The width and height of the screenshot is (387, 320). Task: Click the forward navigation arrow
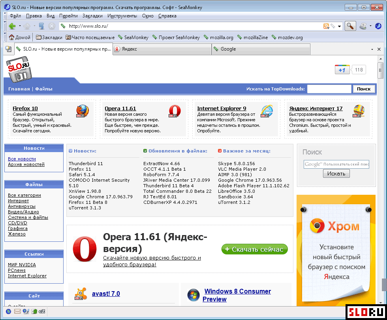[x=27, y=26]
